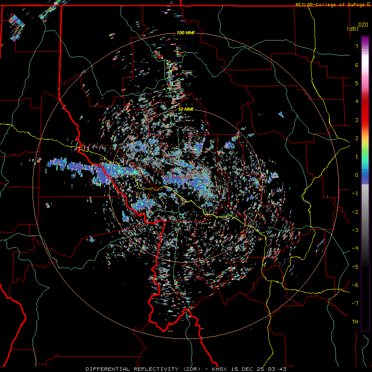Click the 4 value on color scale
Image resolution: width=372 pixels, height=372 pixels.
pos(357,102)
